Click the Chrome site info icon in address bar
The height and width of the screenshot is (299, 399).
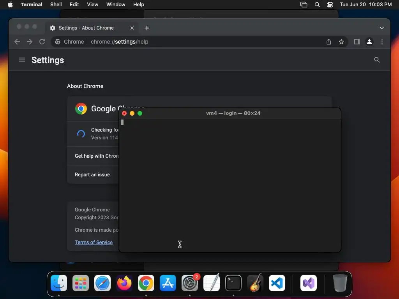coord(58,42)
